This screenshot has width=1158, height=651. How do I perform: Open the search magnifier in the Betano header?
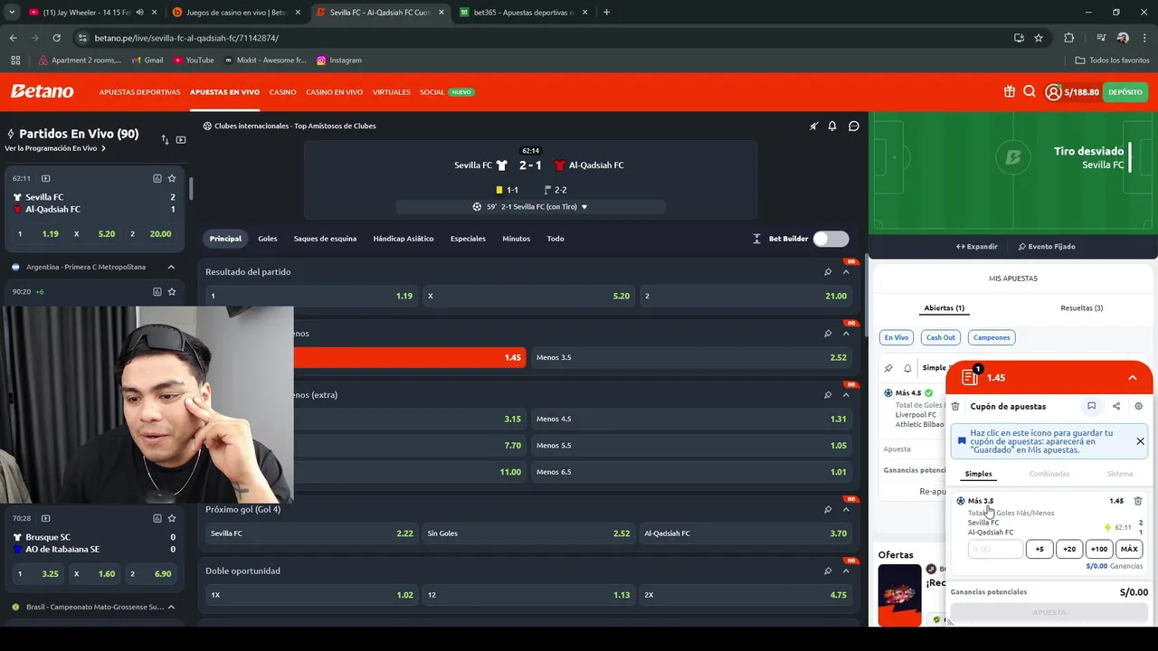[x=1030, y=91]
